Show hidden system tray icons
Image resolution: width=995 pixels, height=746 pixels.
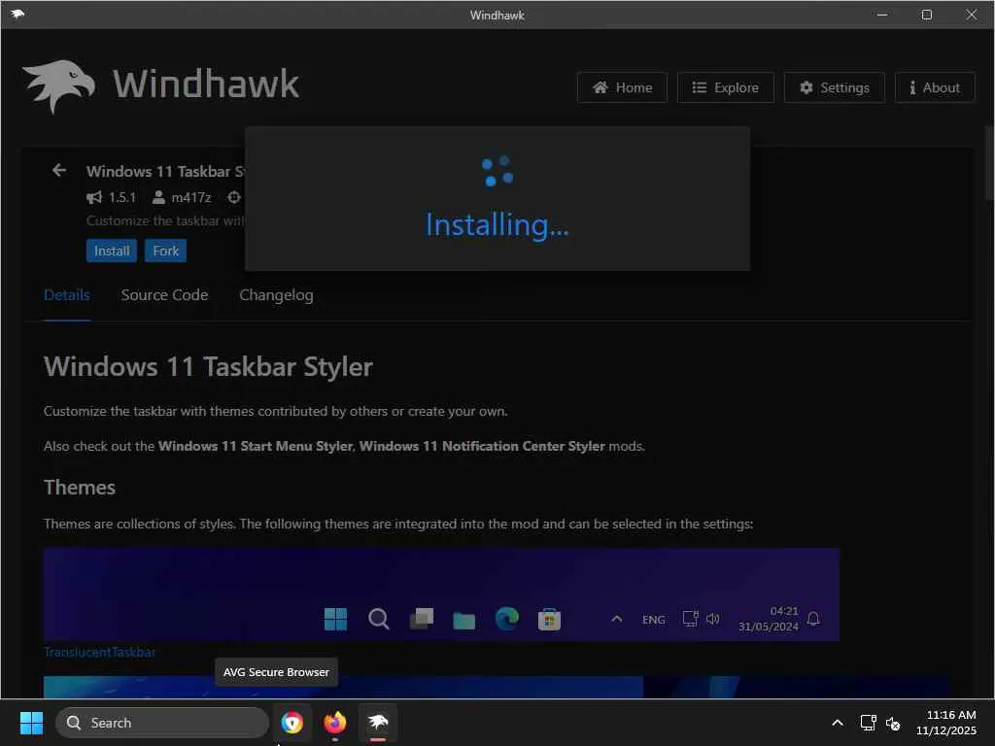(838, 723)
